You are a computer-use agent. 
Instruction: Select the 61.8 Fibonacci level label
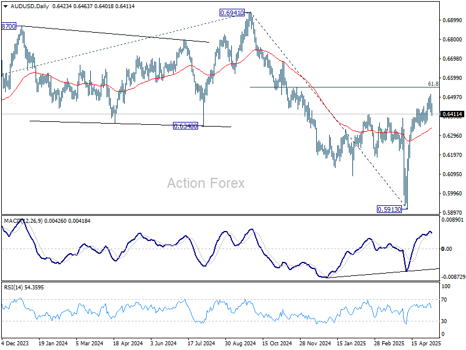click(433, 84)
